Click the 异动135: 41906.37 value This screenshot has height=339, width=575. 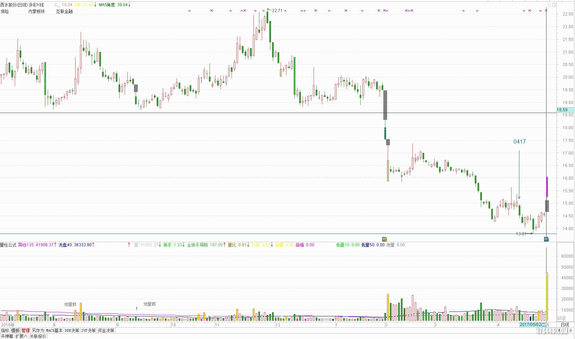36,245
